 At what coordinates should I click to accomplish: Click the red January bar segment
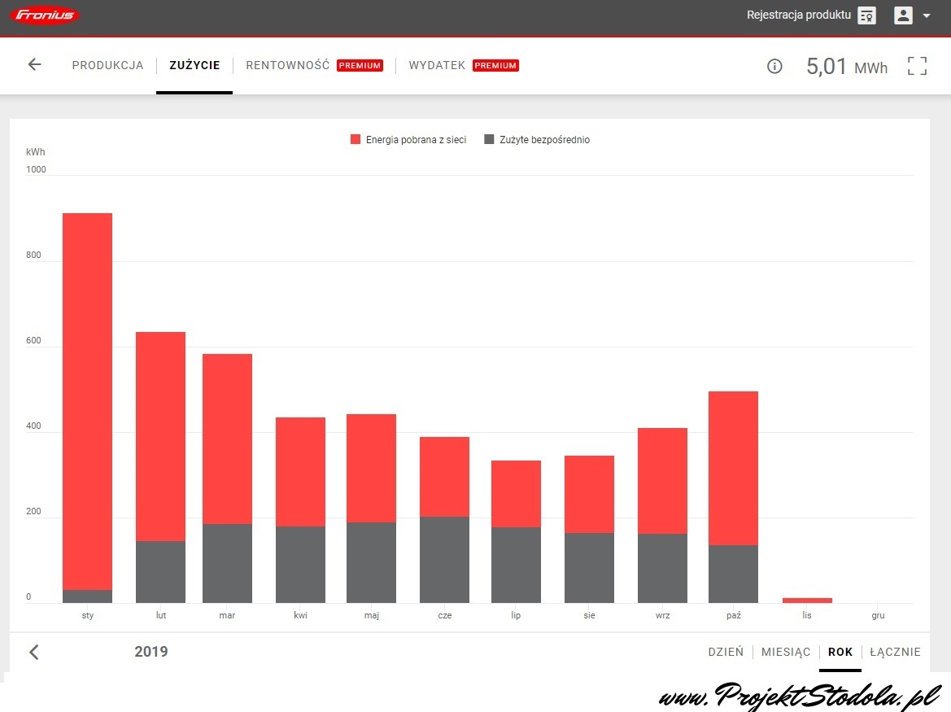87,399
